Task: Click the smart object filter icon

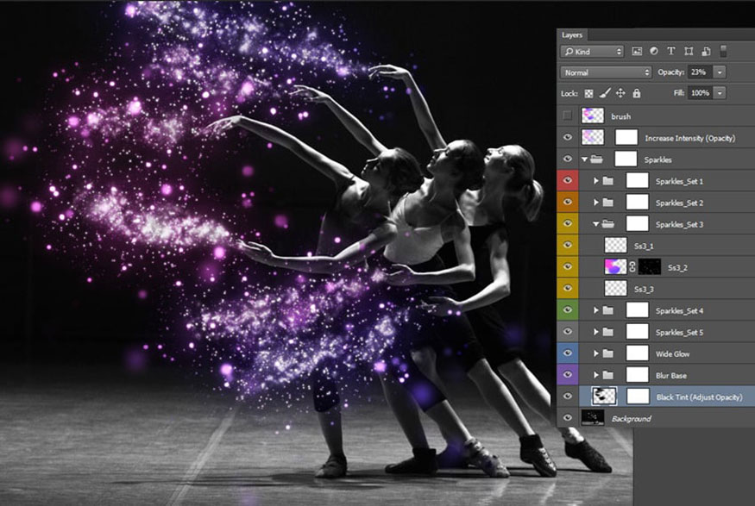Action: [x=706, y=51]
